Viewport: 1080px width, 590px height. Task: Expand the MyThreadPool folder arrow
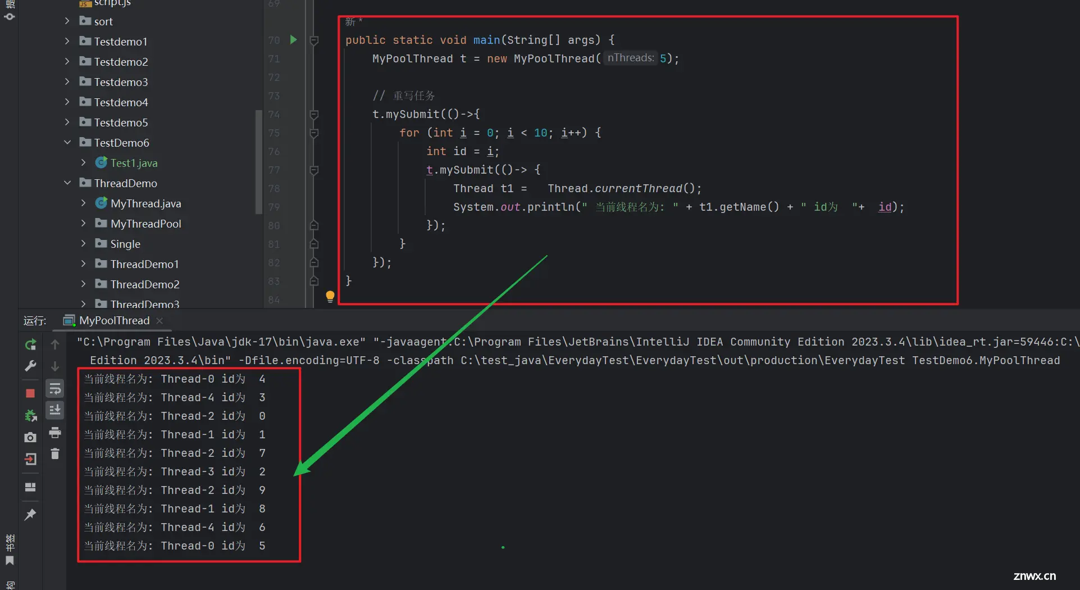click(x=83, y=223)
